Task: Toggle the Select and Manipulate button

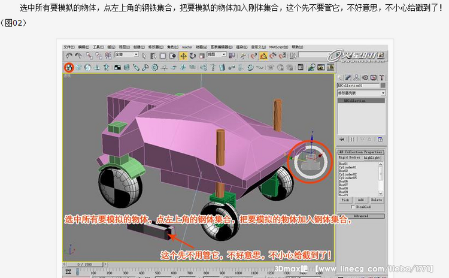Action: coord(243,56)
